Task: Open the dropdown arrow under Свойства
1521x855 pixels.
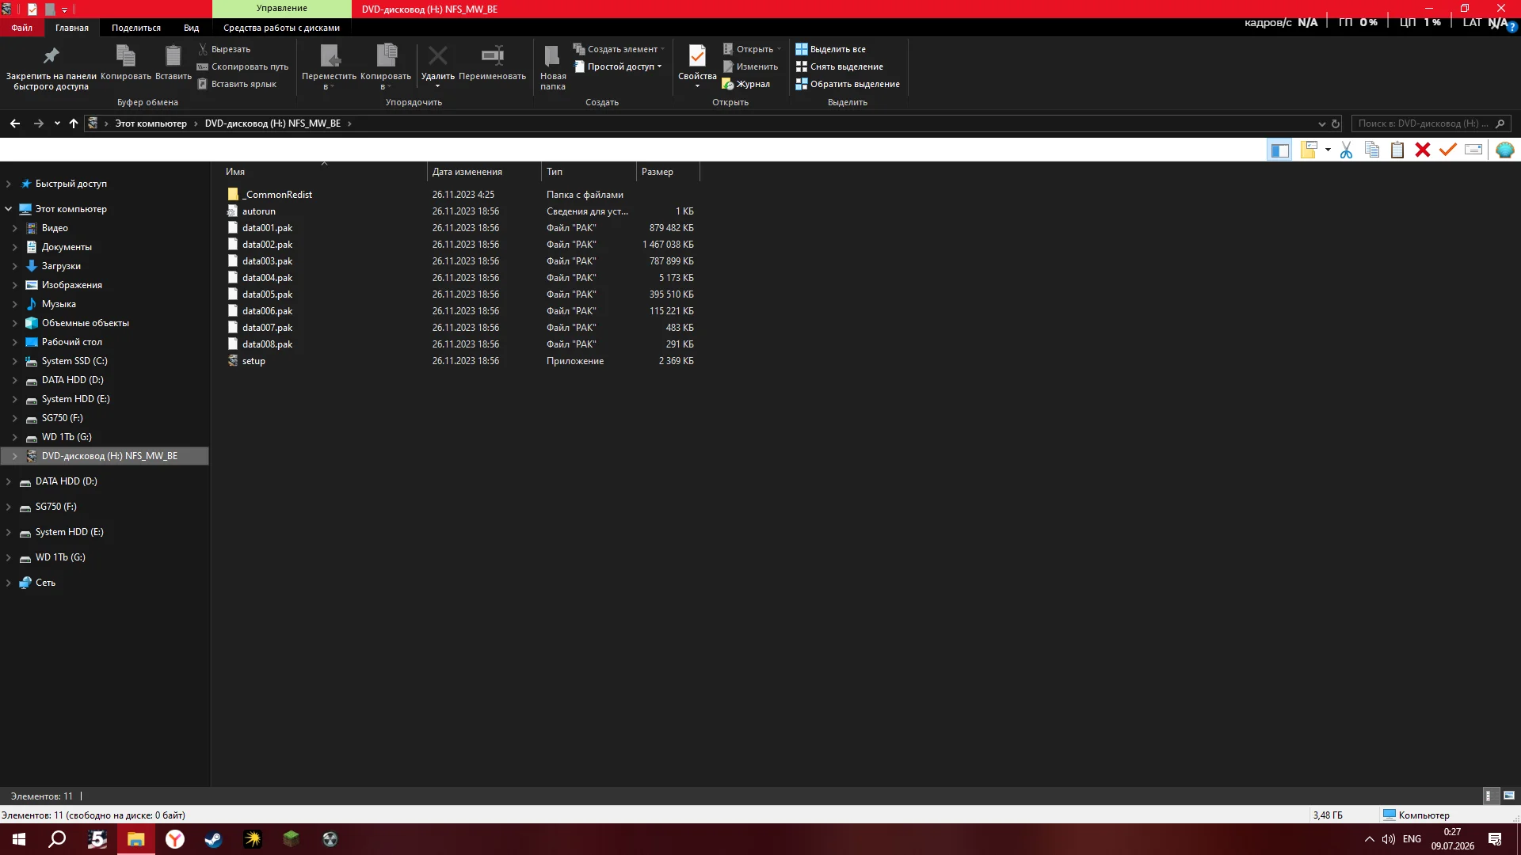Action: [697, 87]
